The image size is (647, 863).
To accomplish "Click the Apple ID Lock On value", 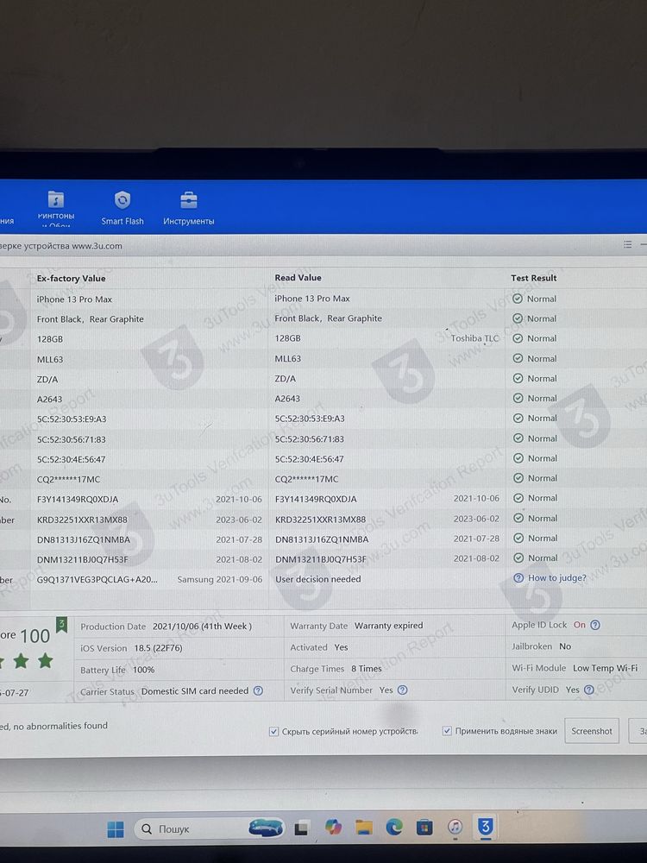I will click(x=580, y=625).
